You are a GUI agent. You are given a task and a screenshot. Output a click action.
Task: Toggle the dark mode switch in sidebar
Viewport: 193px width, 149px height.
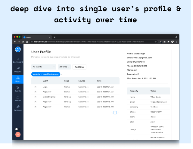18,129
